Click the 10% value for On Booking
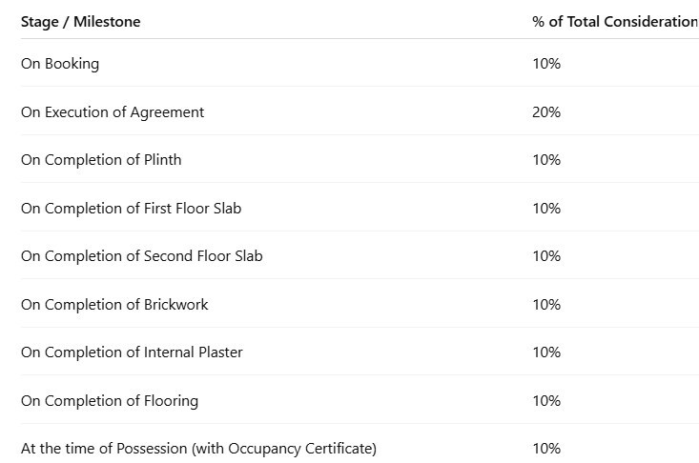The width and height of the screenshot is (699, 463). (x=546, y=64)
